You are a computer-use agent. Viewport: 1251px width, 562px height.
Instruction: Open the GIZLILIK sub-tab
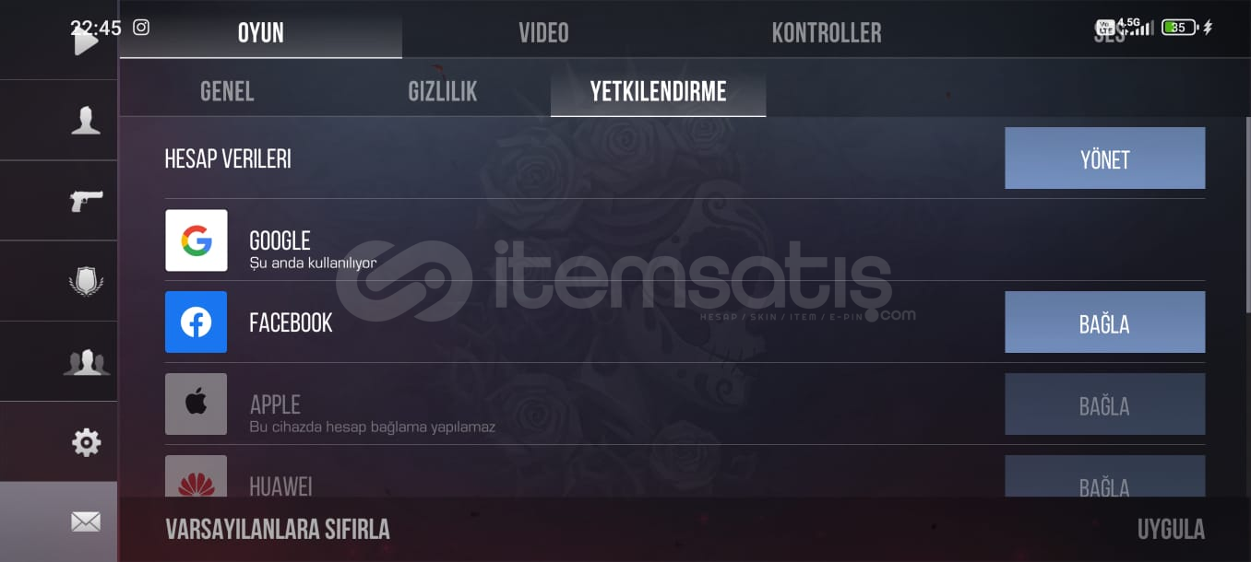pos(443,91)
